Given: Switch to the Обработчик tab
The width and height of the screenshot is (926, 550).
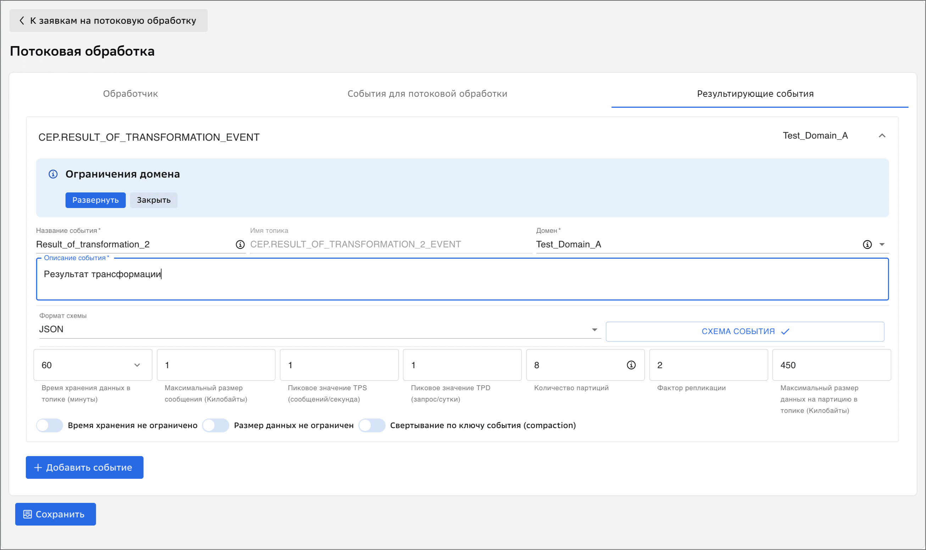Looking at the screenshot, I should (x=130, y=94).
